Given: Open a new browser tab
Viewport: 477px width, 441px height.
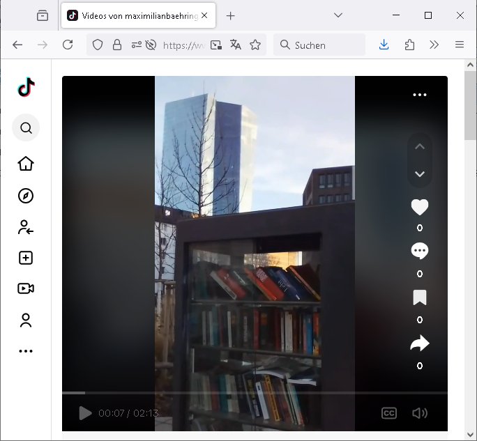Looking at the screenshot, I should 231,15.
